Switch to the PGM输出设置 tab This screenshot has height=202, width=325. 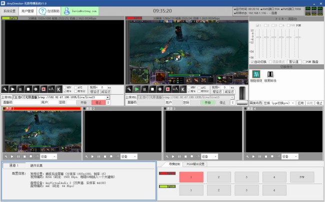pos(195,164)
